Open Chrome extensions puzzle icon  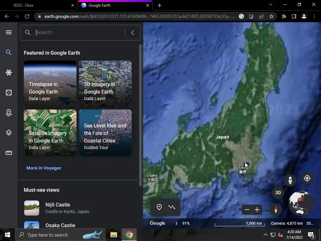[284, 16]
